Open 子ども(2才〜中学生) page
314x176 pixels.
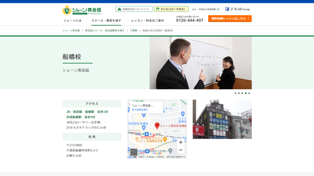point(171,9)
